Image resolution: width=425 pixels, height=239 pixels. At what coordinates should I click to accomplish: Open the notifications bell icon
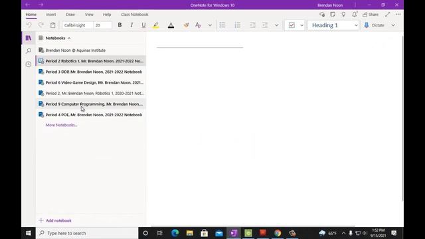pos(354,15)
